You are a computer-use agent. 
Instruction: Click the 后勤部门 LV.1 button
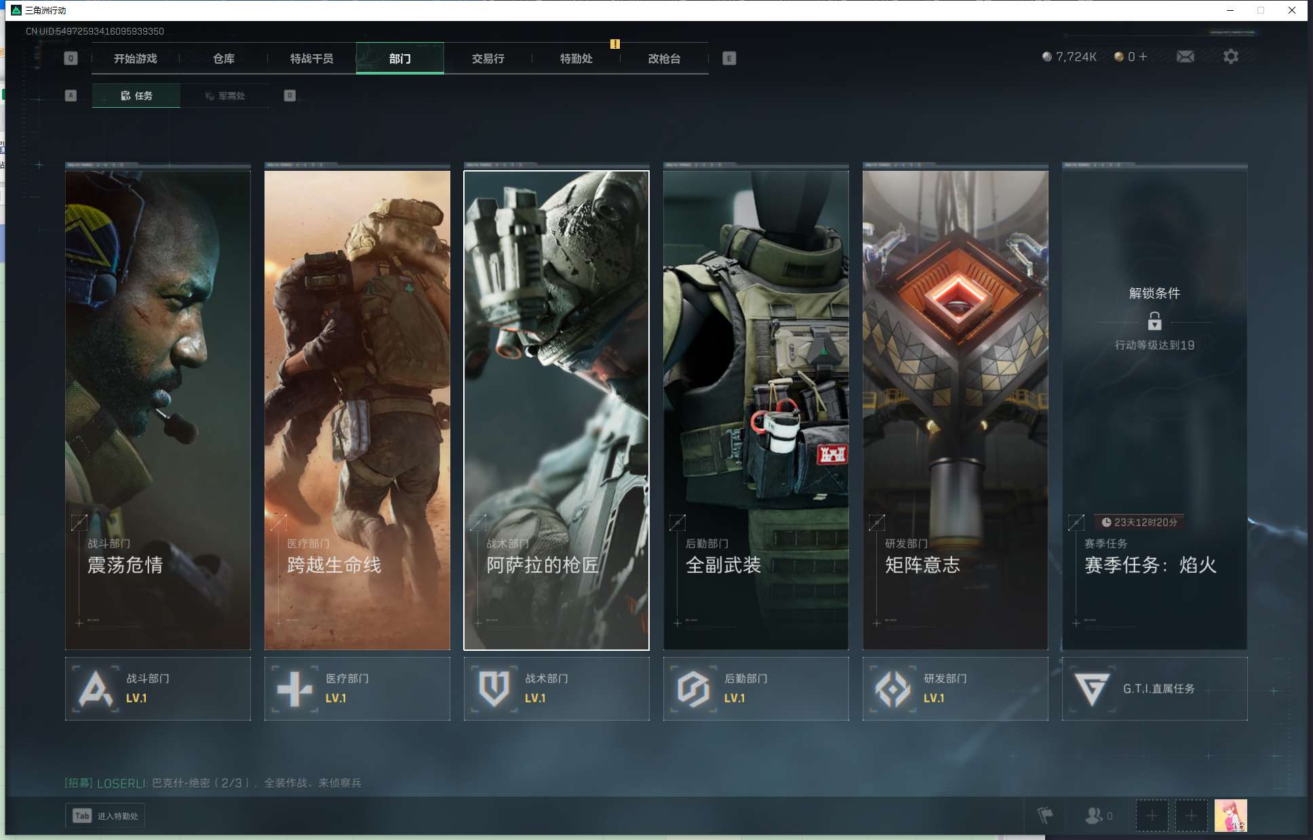756,689
